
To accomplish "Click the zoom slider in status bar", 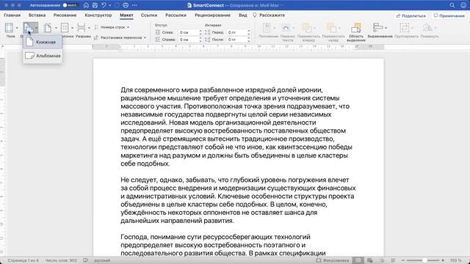I will (423, 260).
